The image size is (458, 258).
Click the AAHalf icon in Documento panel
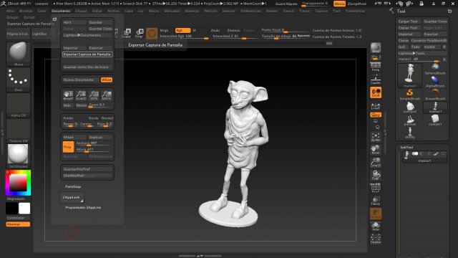[107, 95]
